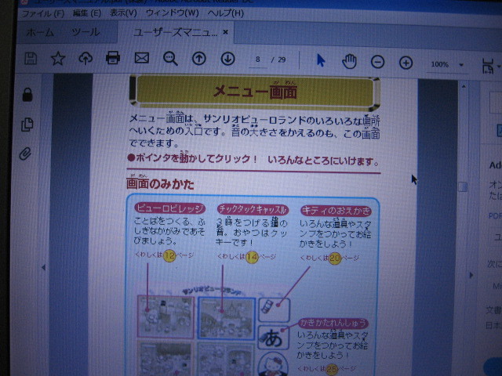Image resolution: width=502 pixels, height=376 pixels.
Task: Open the find text magnifier icon
Action: (x=170, y=59)
